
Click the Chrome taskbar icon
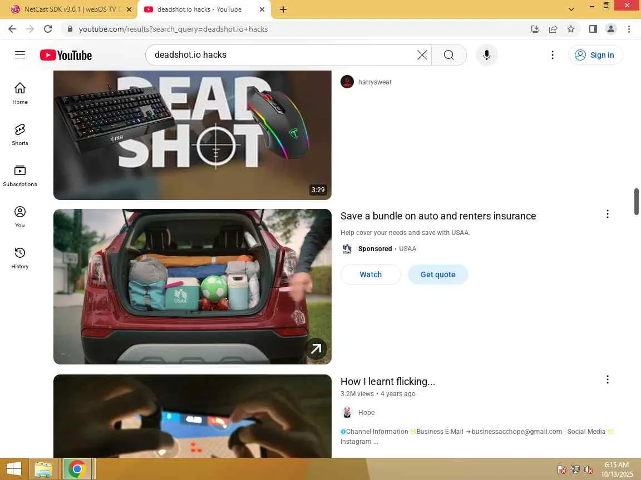coord(77,469)
